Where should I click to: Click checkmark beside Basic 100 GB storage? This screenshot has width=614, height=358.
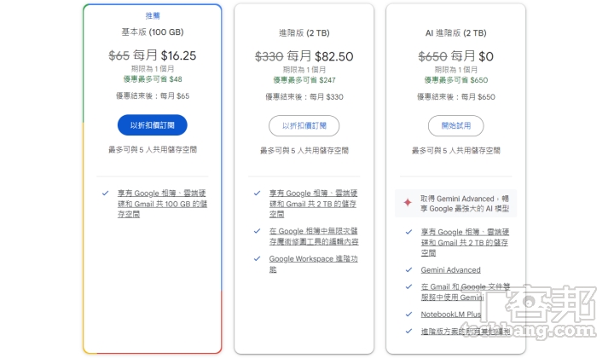pyautogui.click(x=106, y=193)
